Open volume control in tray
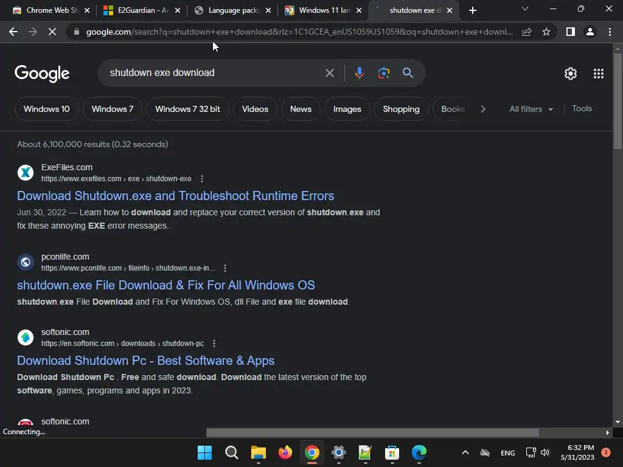623x467 pixels. pos(545,452)
